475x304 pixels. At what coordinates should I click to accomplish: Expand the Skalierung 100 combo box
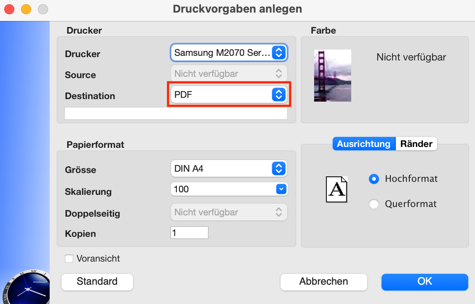(229, 189)
